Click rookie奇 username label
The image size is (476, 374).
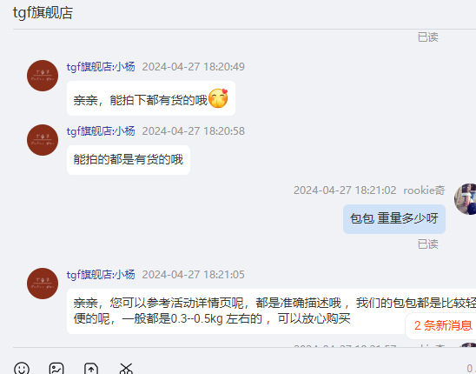pos(424,190)
